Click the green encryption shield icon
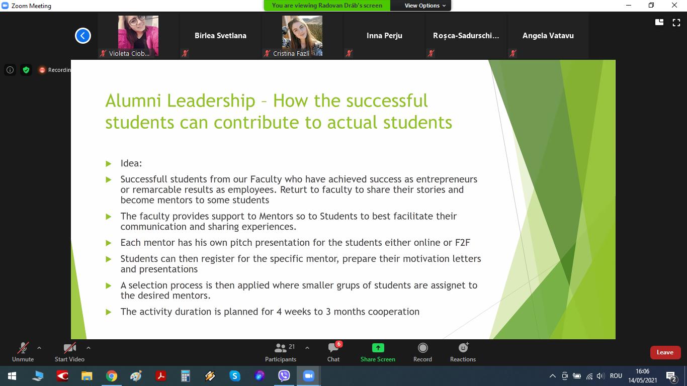Viewport: 687px width, 386px height. coord(26,70)
